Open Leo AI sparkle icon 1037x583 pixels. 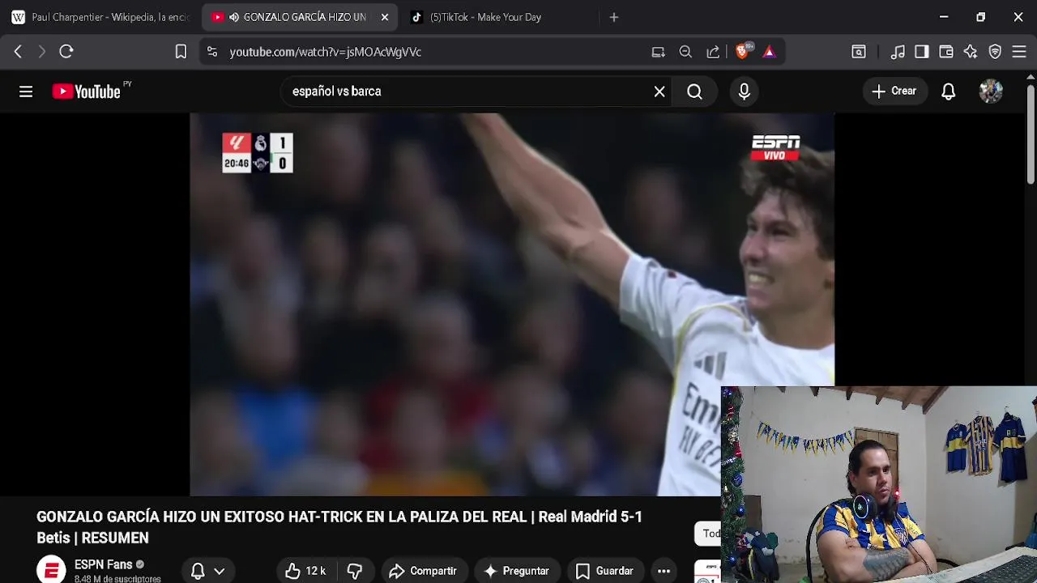971,52
